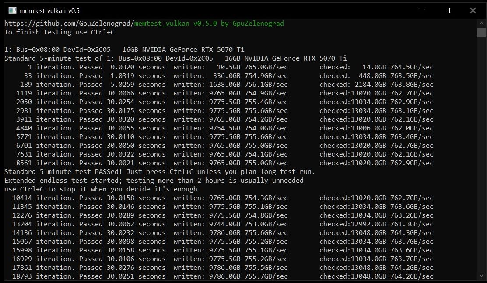Click the '7631 iteration' row

[x=224, y=154]
